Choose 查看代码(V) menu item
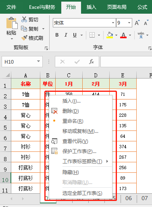This screenshot has height=207, width=152. click(x=81, y=141)
